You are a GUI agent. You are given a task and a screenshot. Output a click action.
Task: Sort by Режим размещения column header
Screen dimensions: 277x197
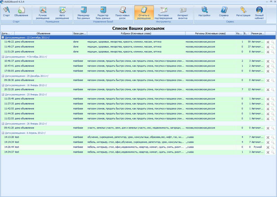pyautogui.click(x=258, y=34)
